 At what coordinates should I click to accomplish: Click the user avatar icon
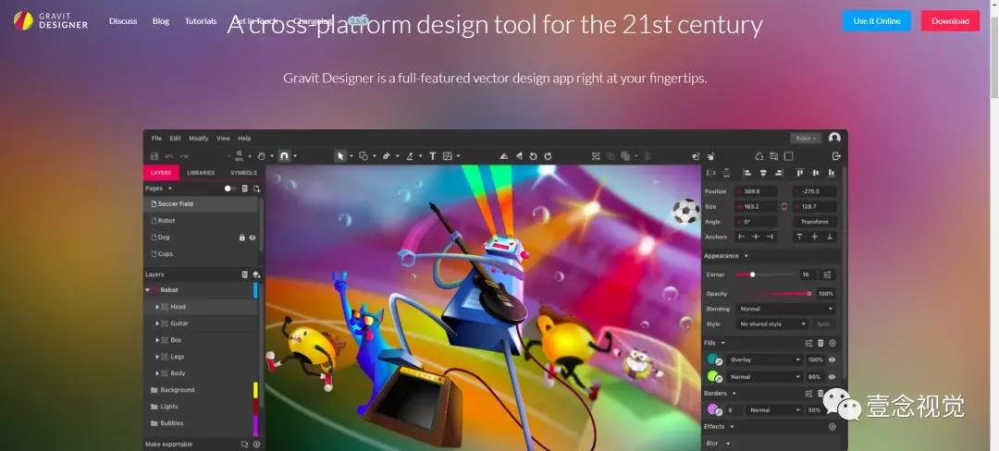tap(834, 138)
